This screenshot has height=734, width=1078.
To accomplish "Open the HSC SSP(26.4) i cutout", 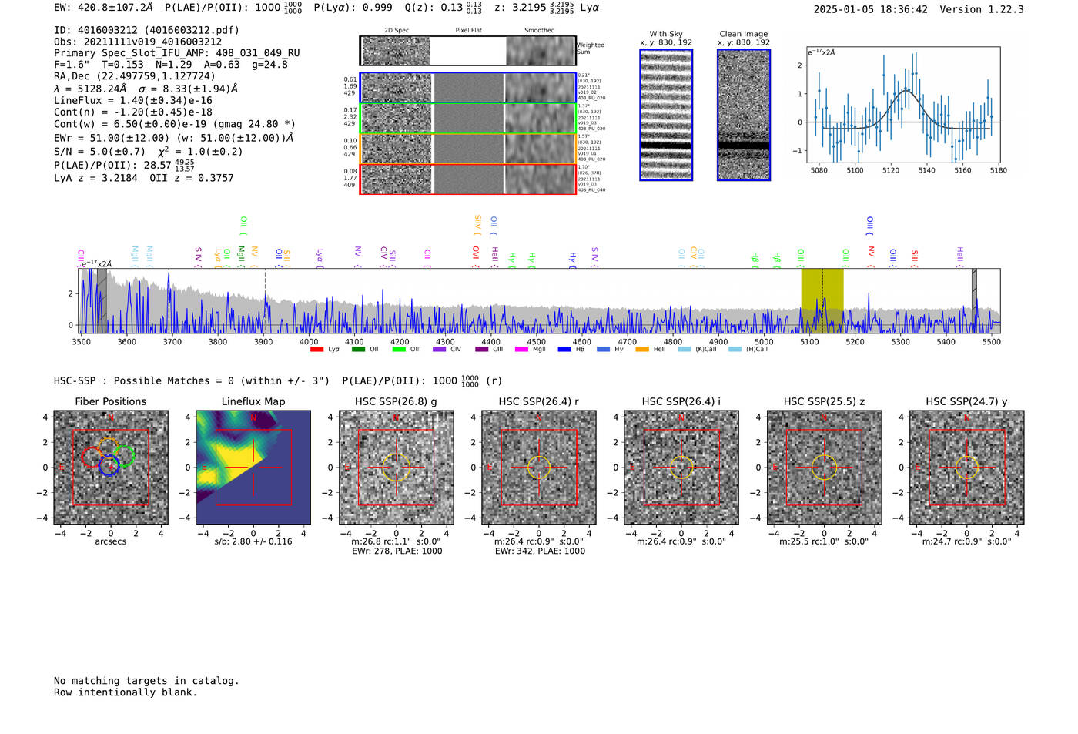I will [x=681, y=467].
